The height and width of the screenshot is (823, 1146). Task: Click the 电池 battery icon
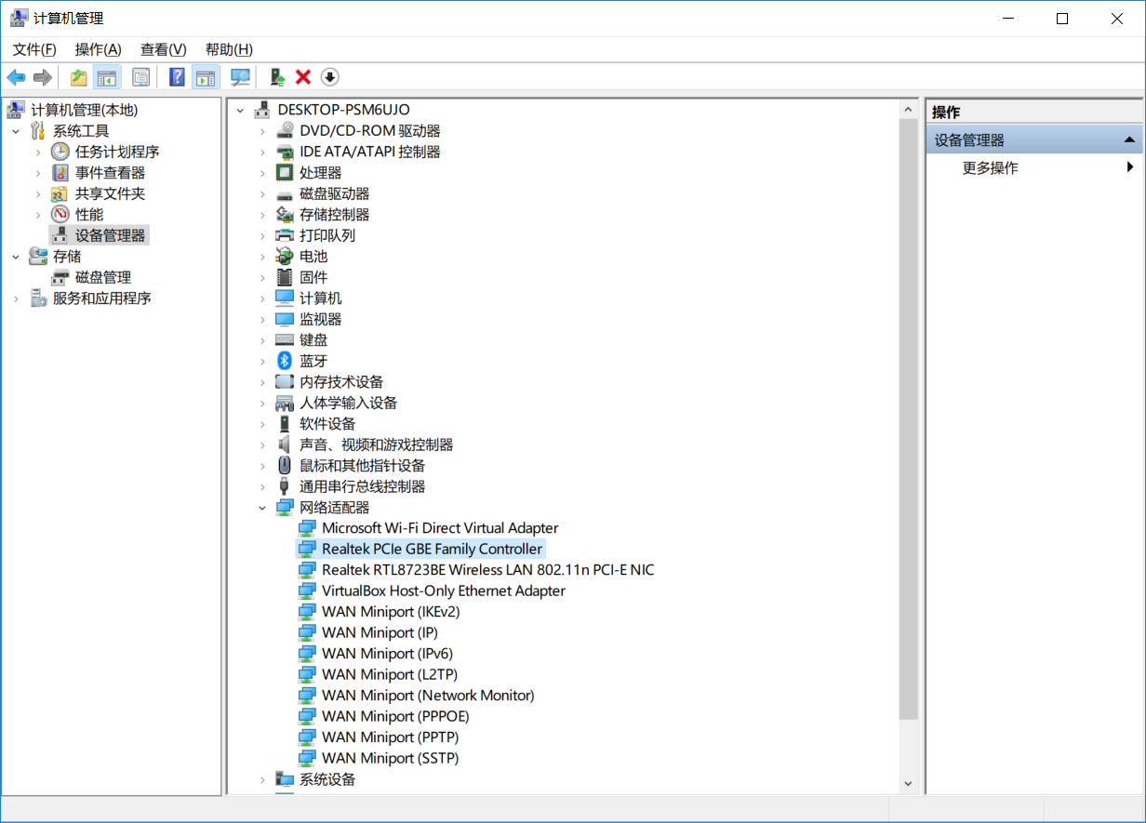285,256
